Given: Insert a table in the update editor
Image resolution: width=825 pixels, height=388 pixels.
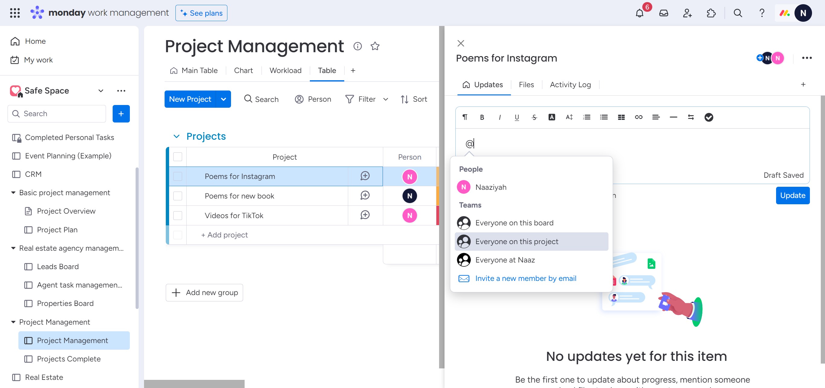Looking at the screenshot, I should [621, 117].
